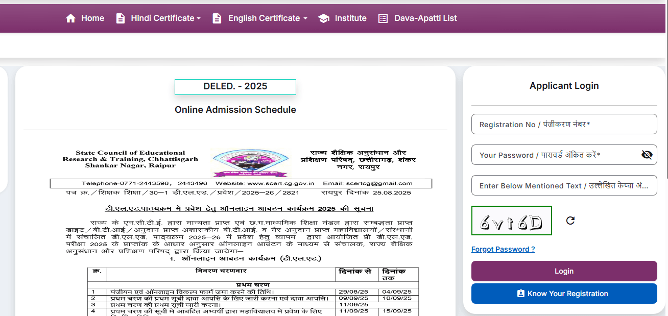Click the Hindi Certificate document icon

121,18
